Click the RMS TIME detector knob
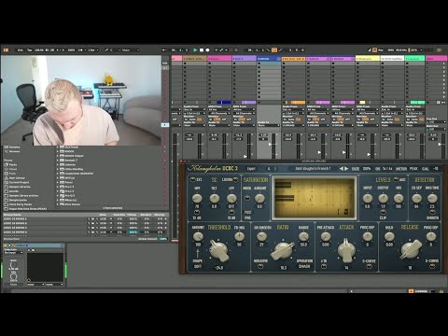This screenshot has width=448, height=336. click(432, 198)
